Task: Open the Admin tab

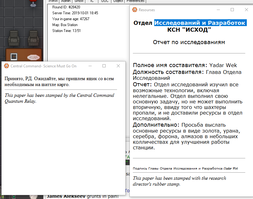Action: tap(66, 1)
